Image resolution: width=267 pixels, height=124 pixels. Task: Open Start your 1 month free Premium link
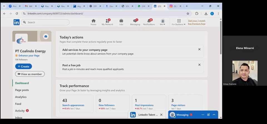click(197, 22)
